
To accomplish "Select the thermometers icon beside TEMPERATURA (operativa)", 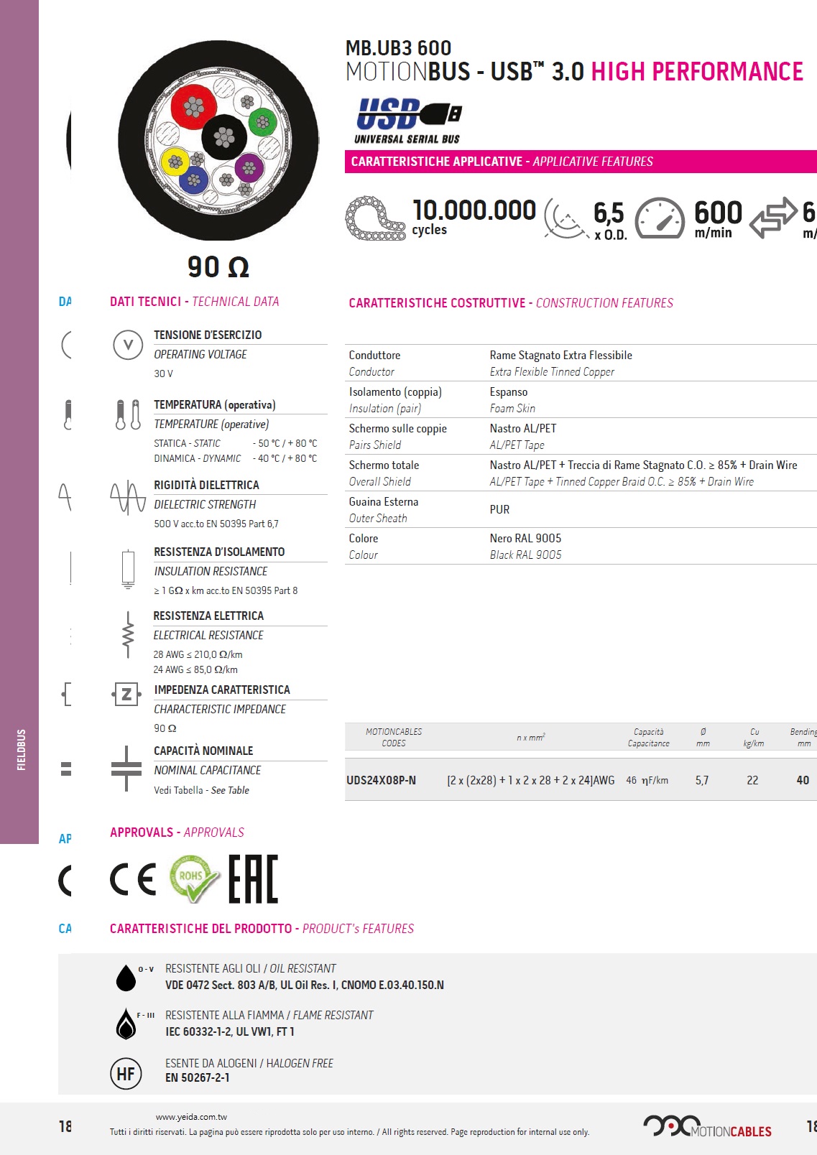I will pyautogui.click(x=129, y=414).
